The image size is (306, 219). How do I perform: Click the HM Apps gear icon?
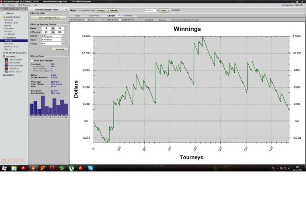tap(3, 57)
